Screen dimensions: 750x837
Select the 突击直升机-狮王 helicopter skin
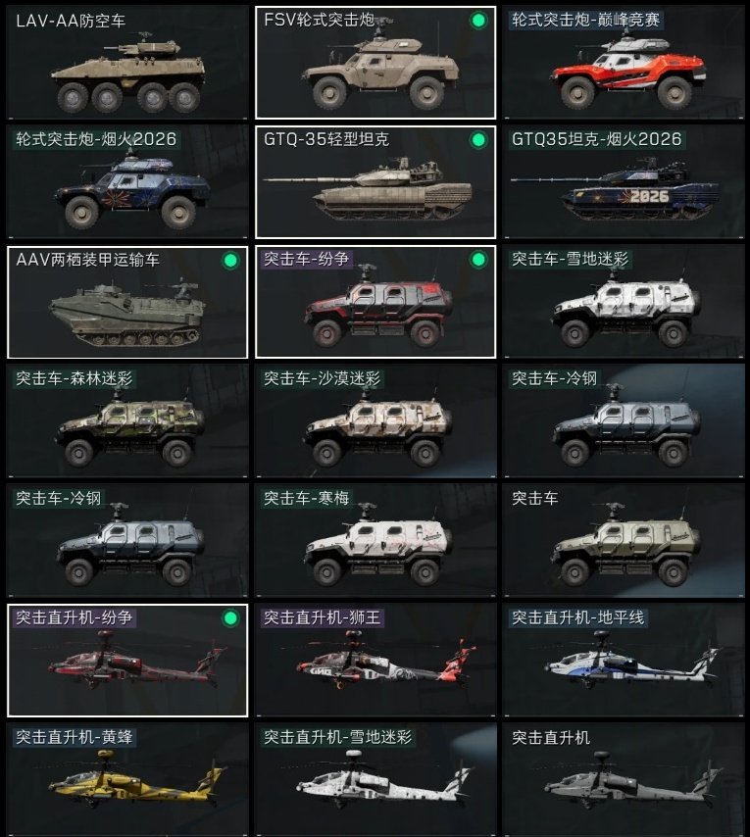coord(375,660)
